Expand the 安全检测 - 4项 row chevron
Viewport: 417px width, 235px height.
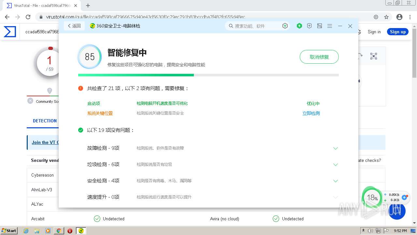click(x=336, y=181)
